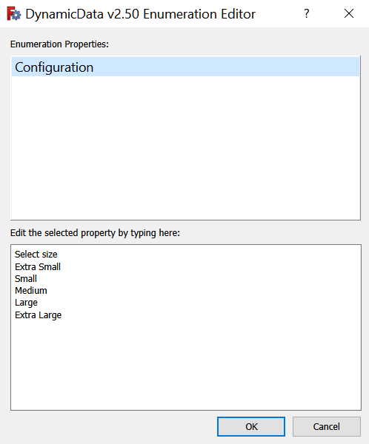Select the Configuration property row

185,67
